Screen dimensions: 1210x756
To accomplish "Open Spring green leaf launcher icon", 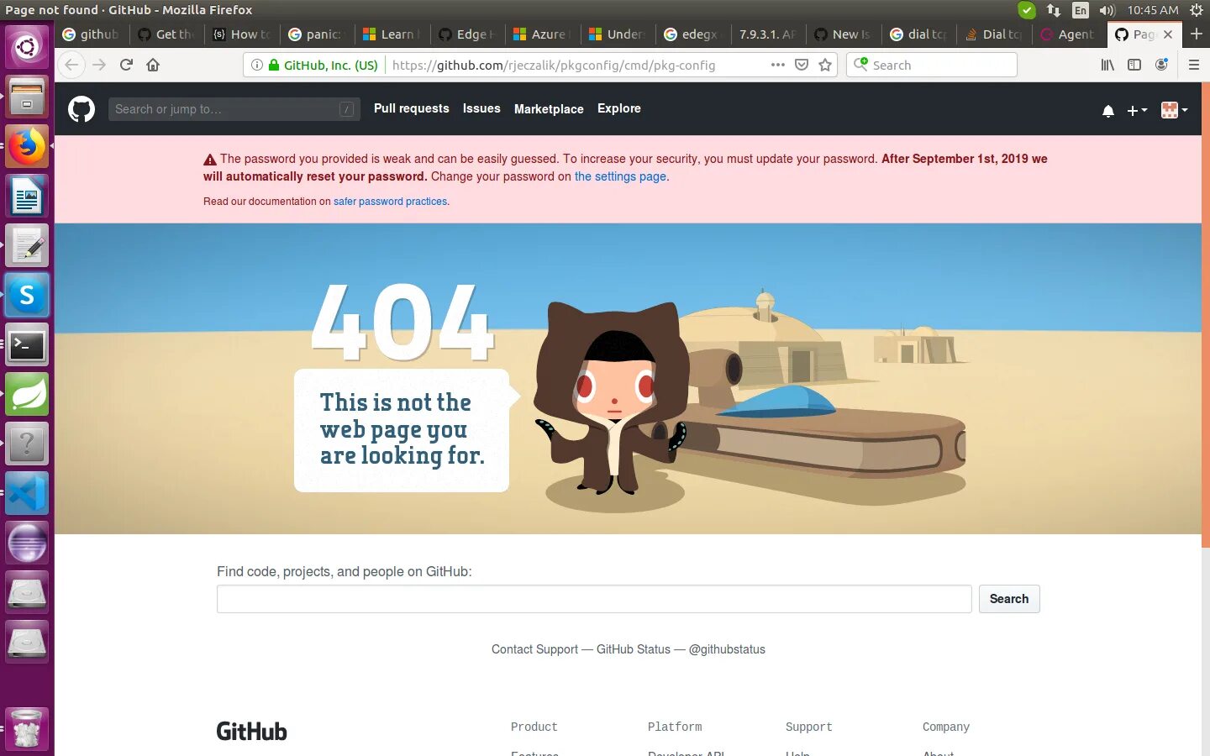I will coord(27,395).
